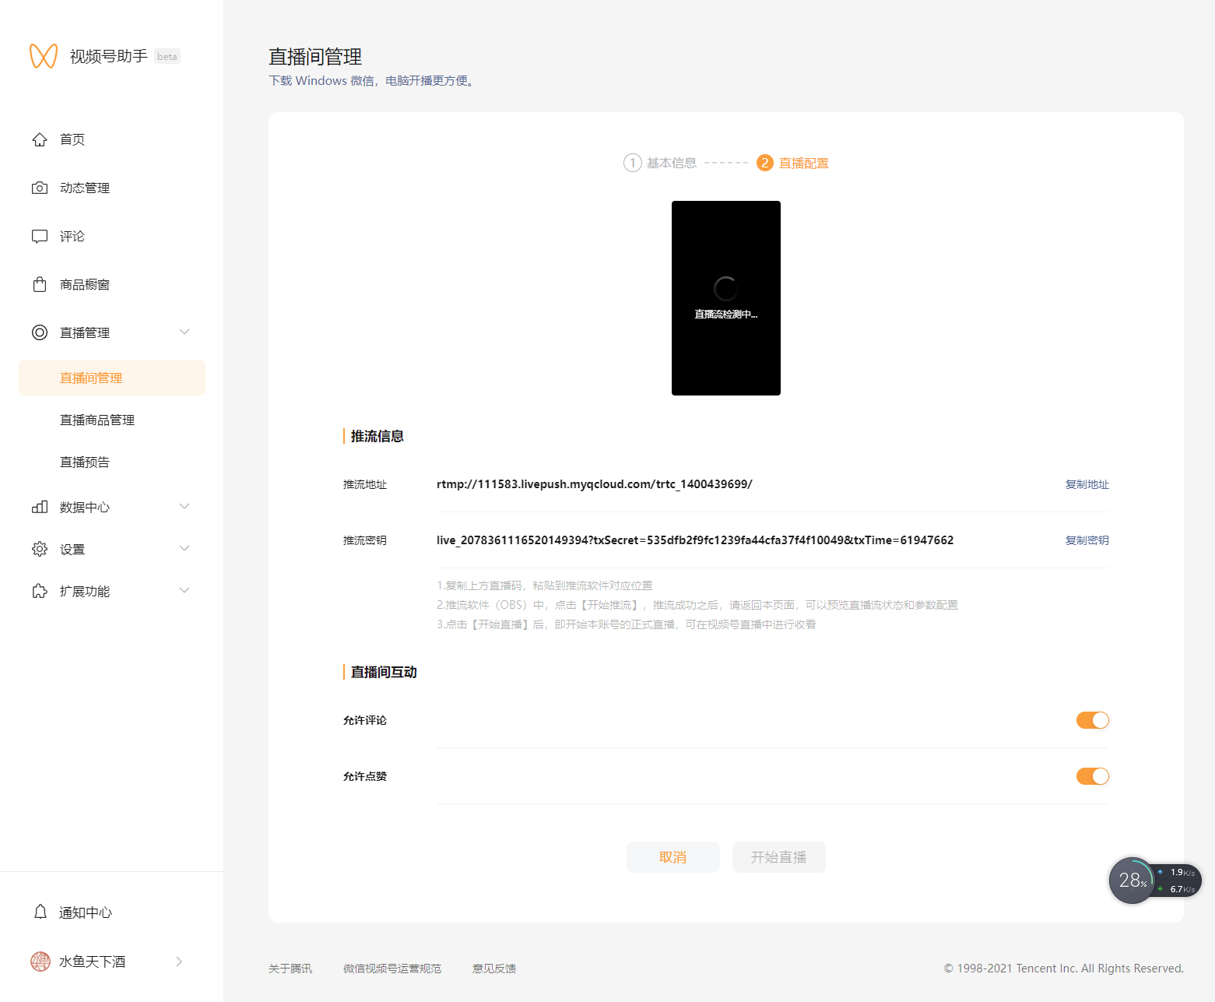Open the 关于腾讯 footer link
This screenshot has width=1215, height=1002.
[x=290, y=969]
